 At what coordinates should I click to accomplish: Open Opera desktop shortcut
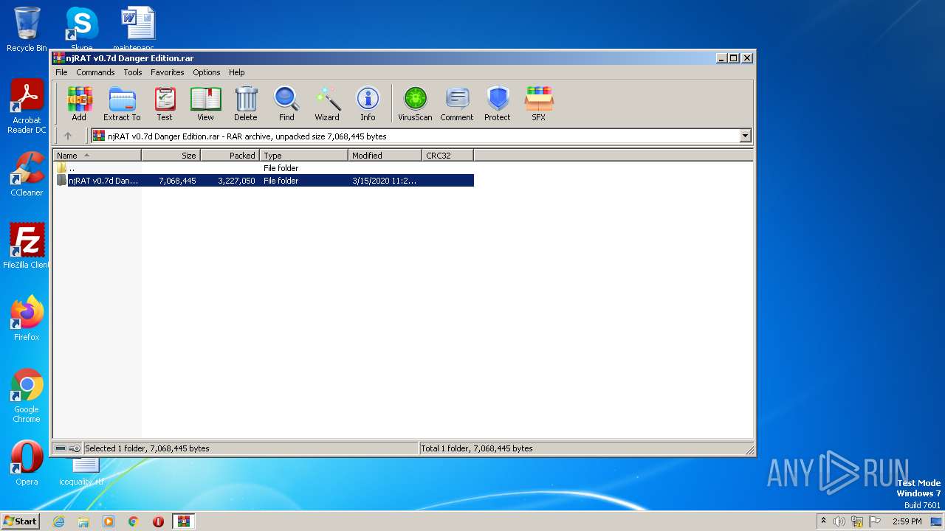click(27, 462)
